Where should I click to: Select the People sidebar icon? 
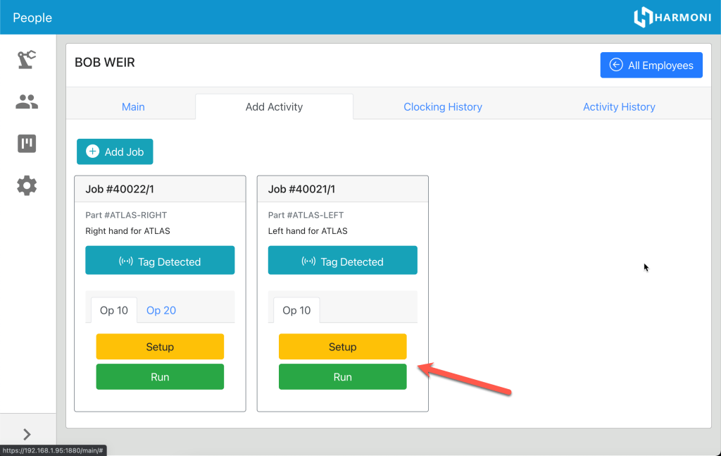pyautogui.click(x=27, y=103)
